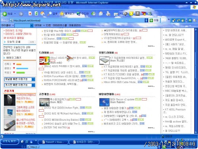Screen dimensions: 198x149
Task: Click the History icon in toolbar
Action: click(93, 14)
